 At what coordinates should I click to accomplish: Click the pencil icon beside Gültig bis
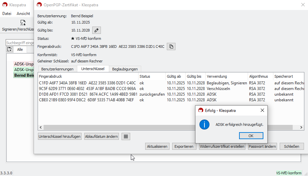(96, 31)
